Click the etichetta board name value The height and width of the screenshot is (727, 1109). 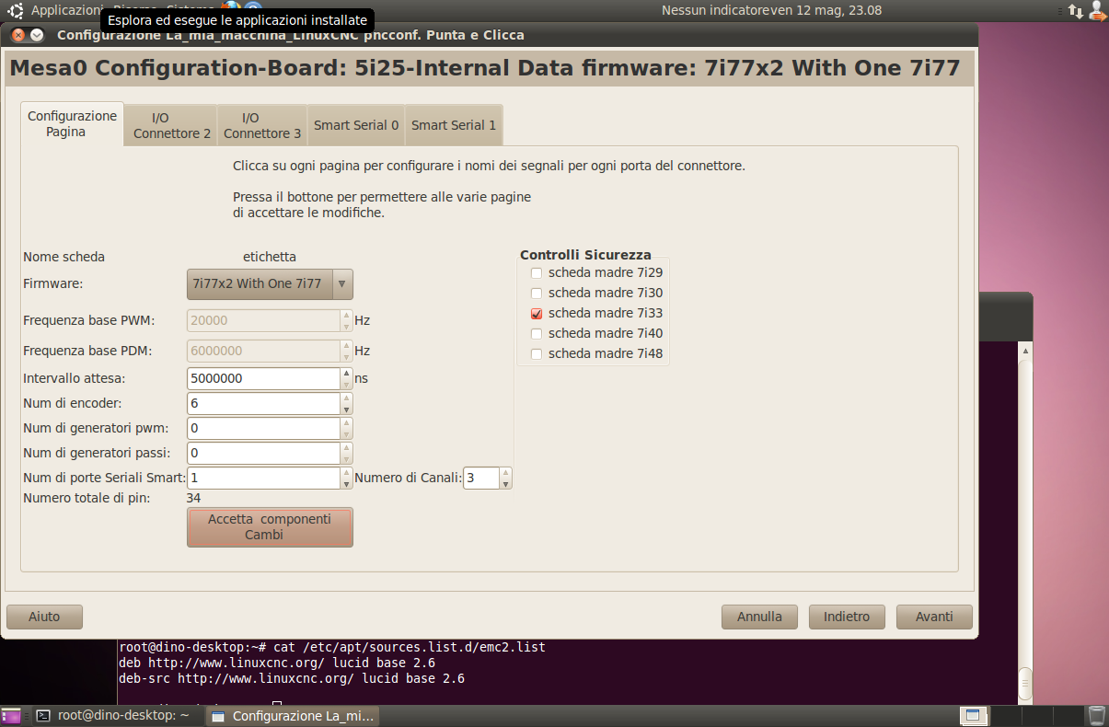[x=270, y=257]
